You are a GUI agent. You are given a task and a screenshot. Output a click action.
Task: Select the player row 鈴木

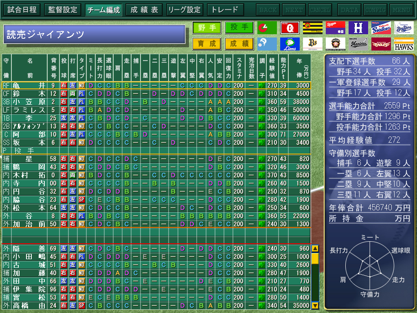156,94
